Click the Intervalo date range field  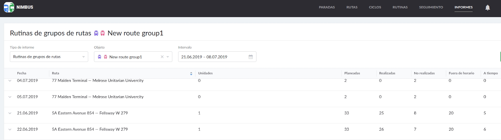213,57
